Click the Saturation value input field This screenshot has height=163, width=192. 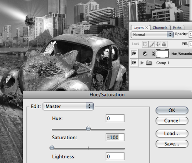115,137
